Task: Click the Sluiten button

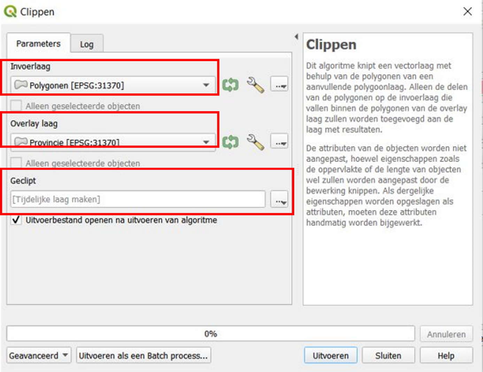Action: [388, 356]
